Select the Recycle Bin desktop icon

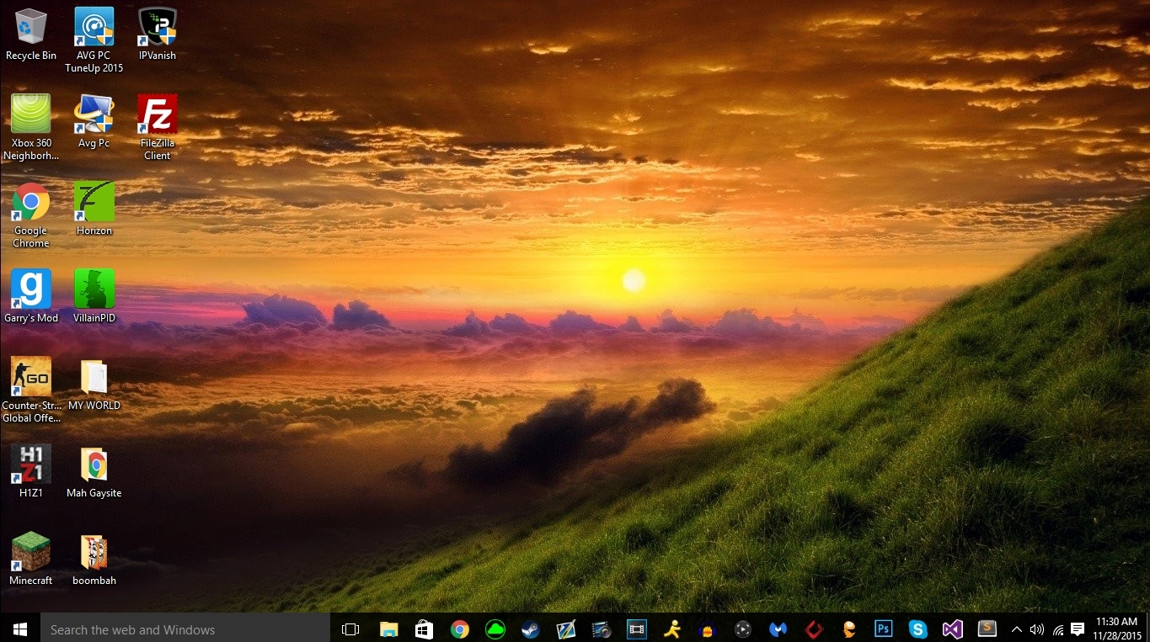31,34
